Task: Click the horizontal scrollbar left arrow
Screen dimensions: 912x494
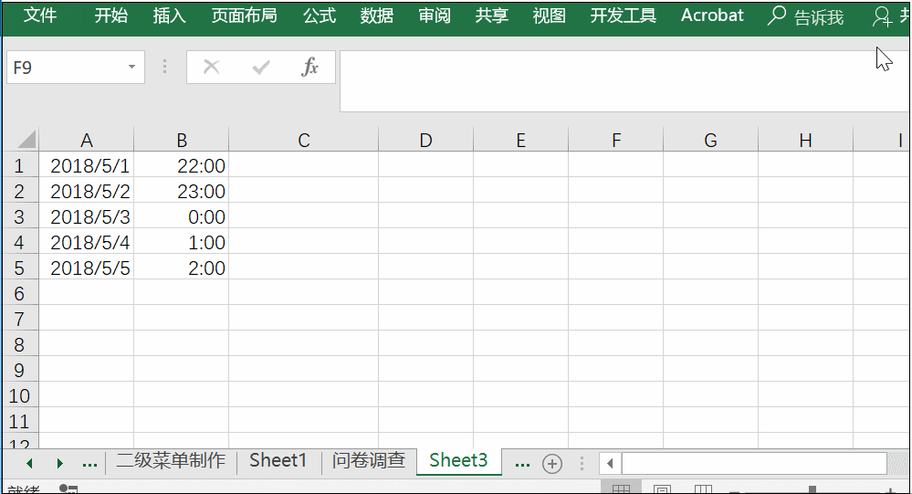Action: pos(610,464)
